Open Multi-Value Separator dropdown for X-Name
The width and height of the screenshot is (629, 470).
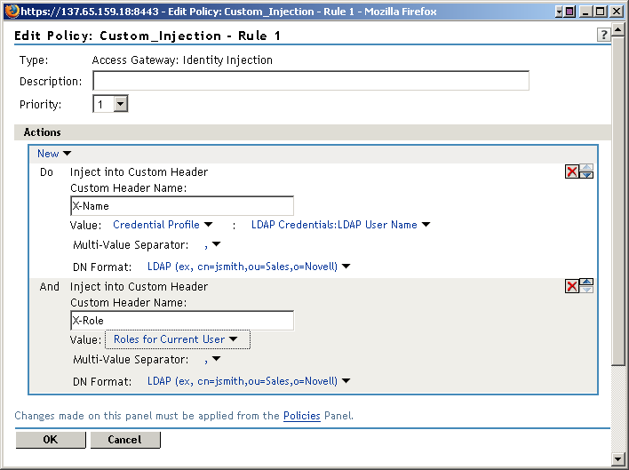pyautogui.click(x=212, y=244)
